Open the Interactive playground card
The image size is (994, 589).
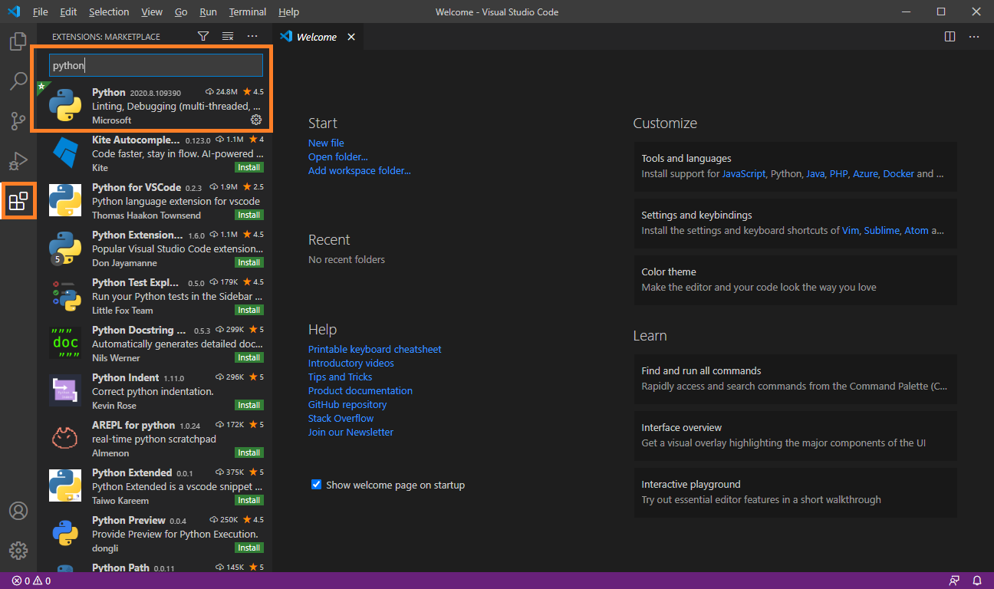tap(795, 492)
